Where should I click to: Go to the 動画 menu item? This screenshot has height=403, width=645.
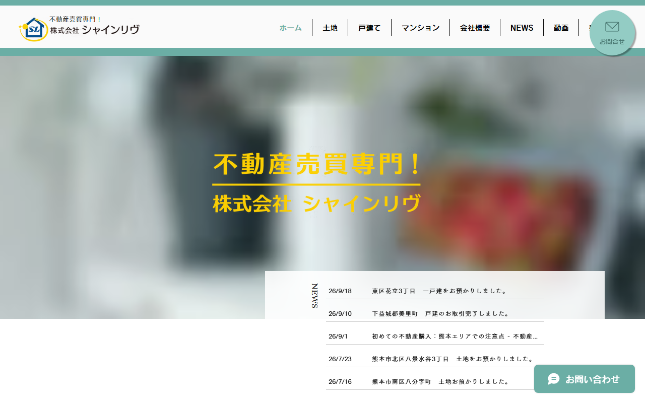[x=561, y=28]
